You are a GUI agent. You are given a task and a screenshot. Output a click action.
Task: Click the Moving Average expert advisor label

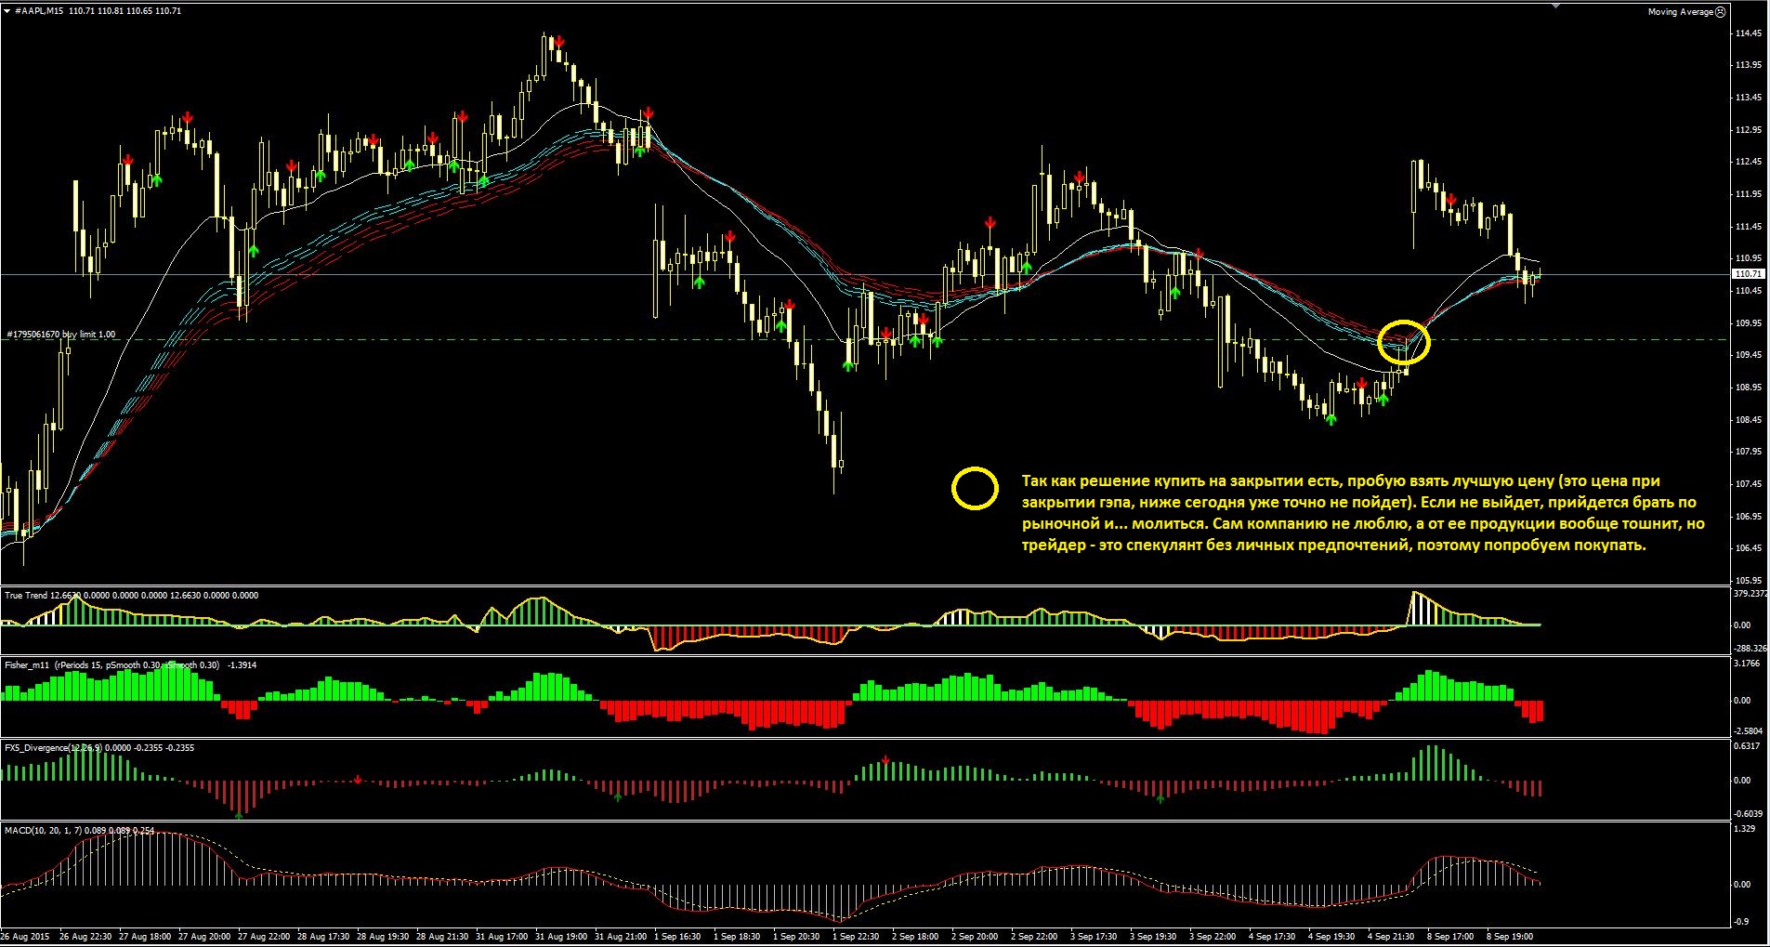pyautogui.click(x=1680, y=12)
